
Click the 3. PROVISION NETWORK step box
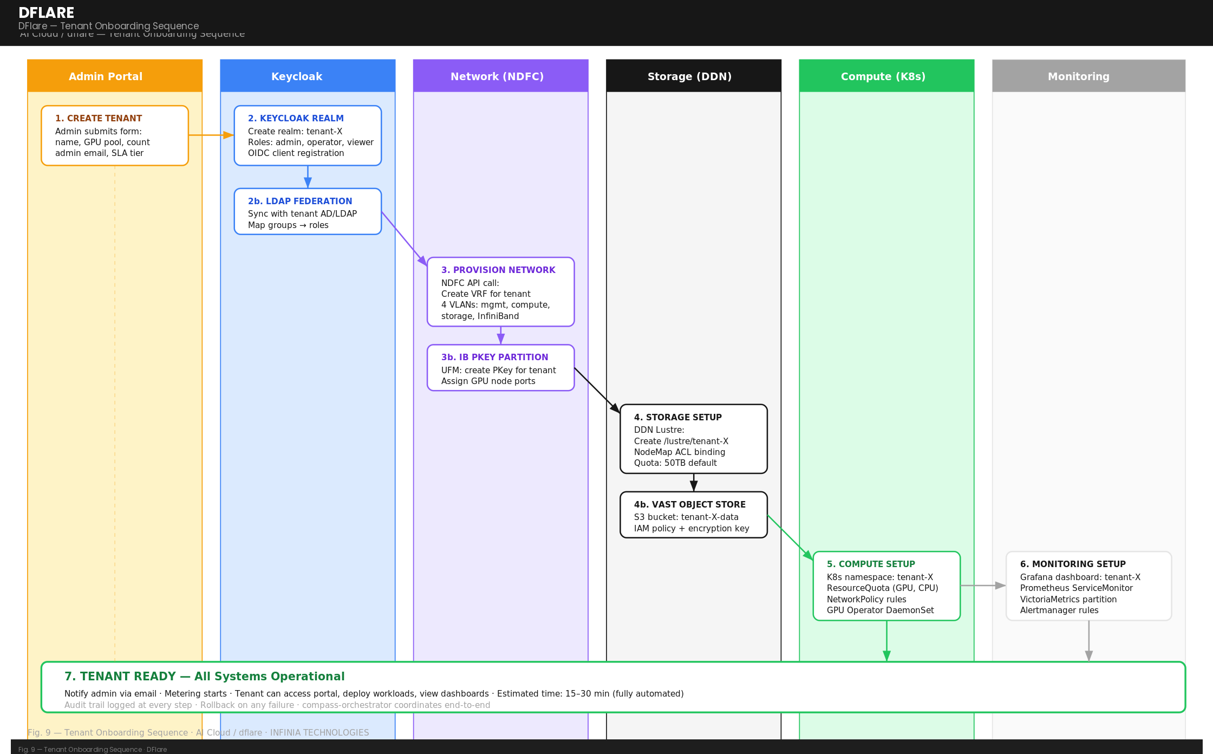(500, 291)
